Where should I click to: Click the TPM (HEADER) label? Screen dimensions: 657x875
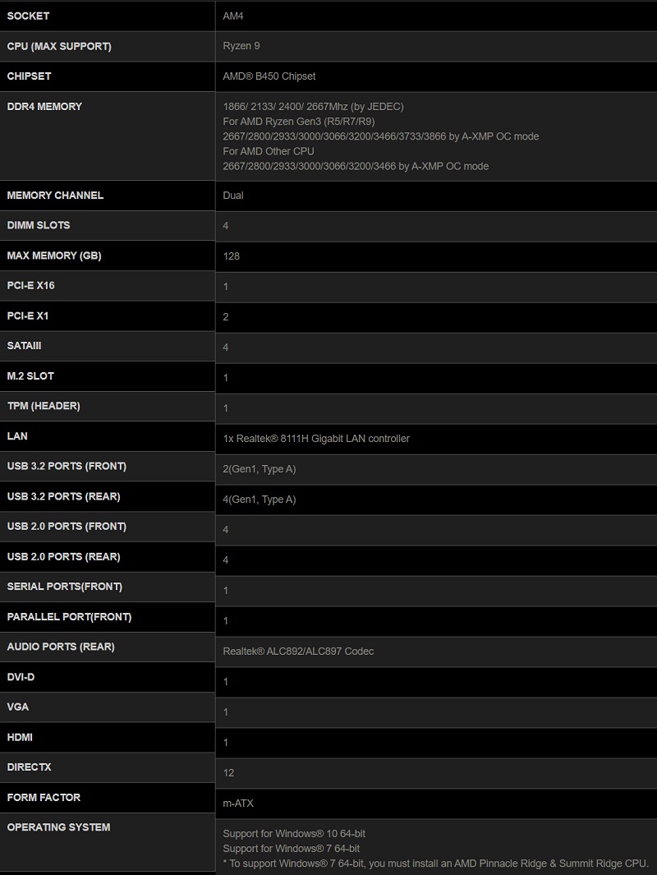[44, 406]
